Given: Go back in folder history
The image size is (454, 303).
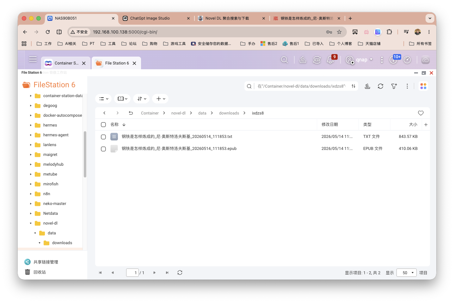Looking at the screenshot, I should click(x=104, y=113).
